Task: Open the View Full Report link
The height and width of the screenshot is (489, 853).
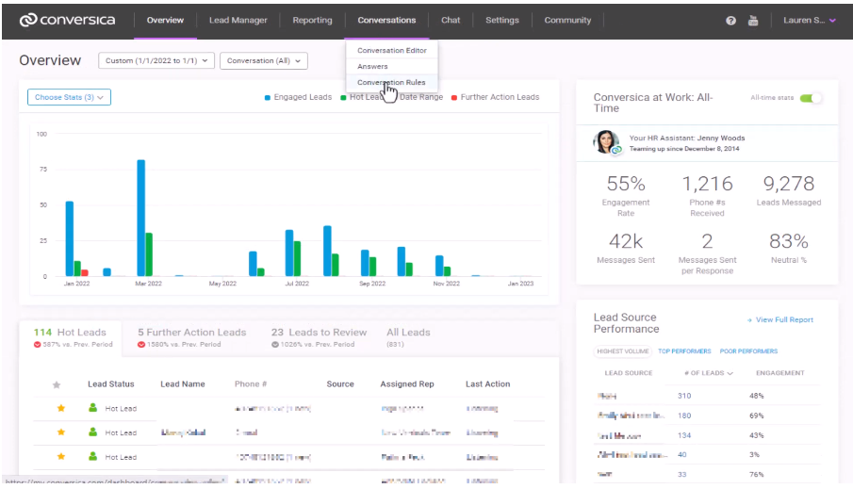Action: point(779,320)
